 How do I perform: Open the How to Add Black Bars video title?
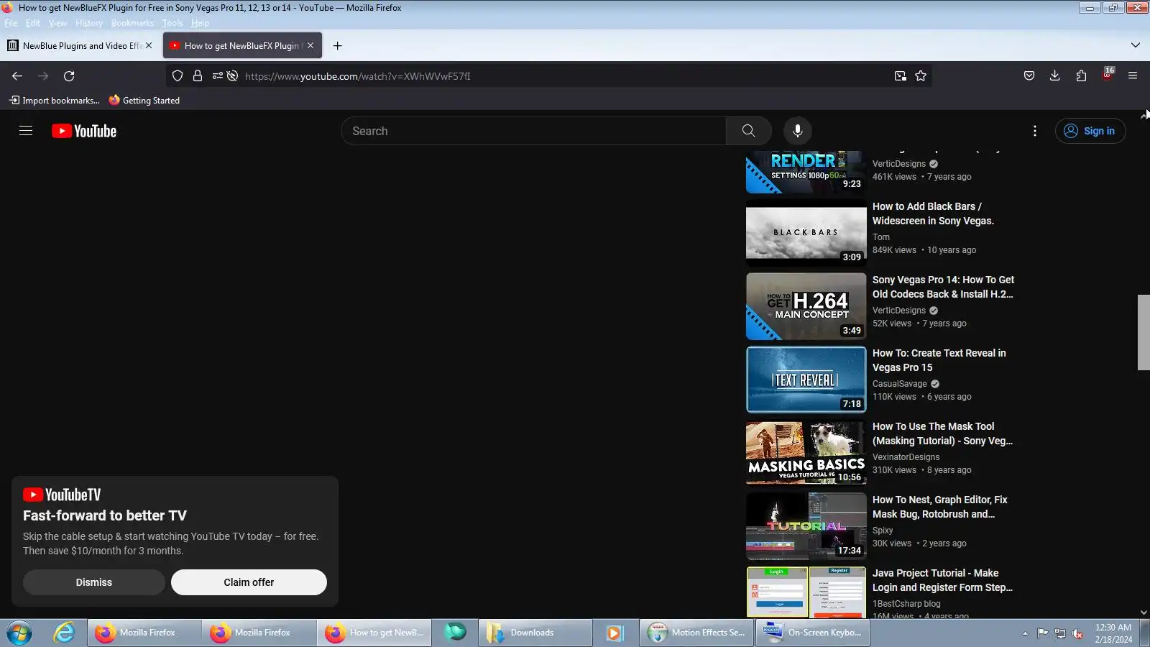pos(933,214)
